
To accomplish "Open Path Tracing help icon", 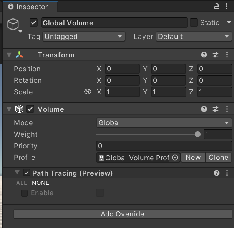I will coord(217,173).
